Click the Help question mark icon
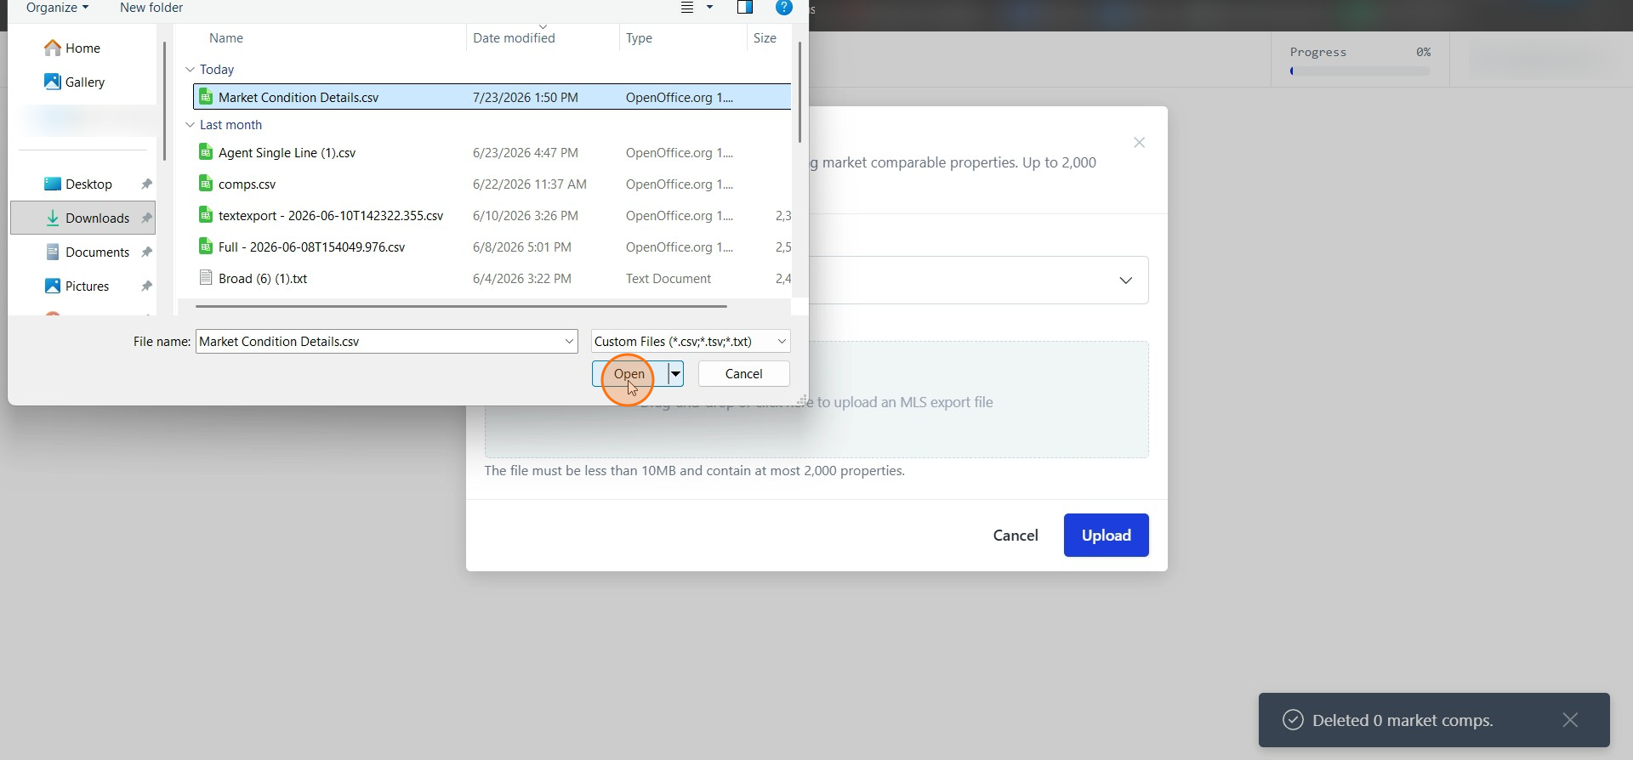 784,8
